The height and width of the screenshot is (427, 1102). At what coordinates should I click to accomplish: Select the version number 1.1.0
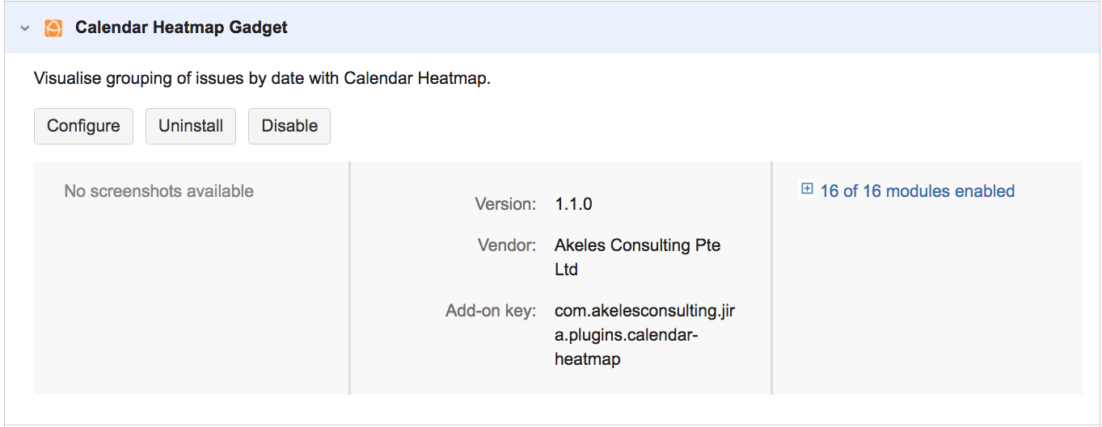click(x=573, y=204)
